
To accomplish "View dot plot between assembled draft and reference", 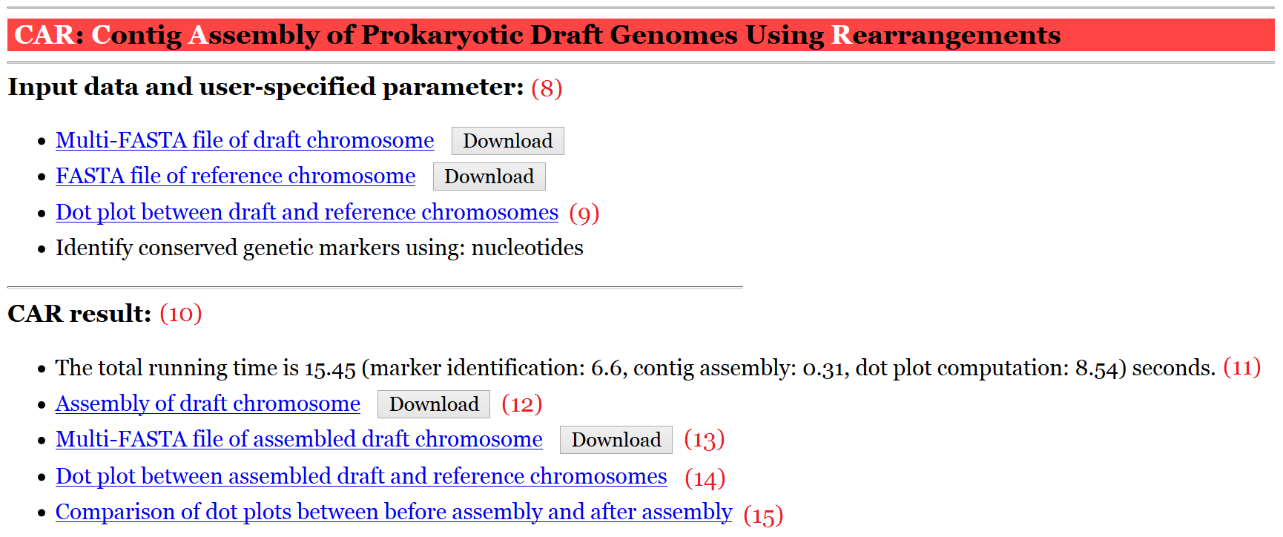I will click(361, 476).
